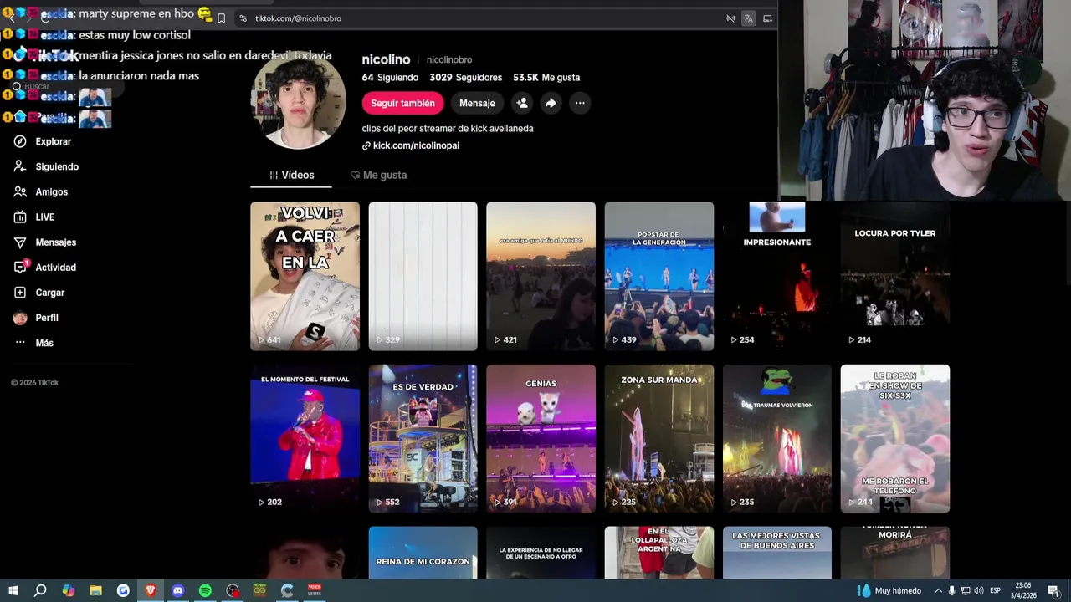This screenshot has width=1071, height=602.
Task: Click the bookmark icon beside address bar
Action: [221, 18]
